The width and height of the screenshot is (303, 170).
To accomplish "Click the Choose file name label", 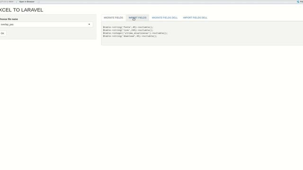I will (x=9, y=19).
